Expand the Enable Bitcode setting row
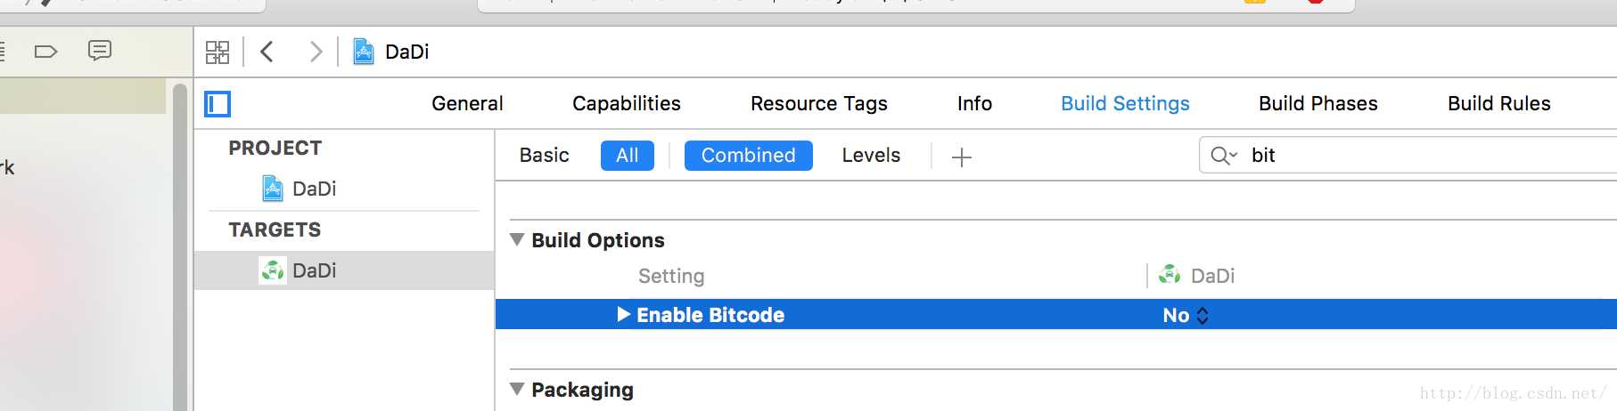This screenshot has width=1617, height=411. coord(624,314)
